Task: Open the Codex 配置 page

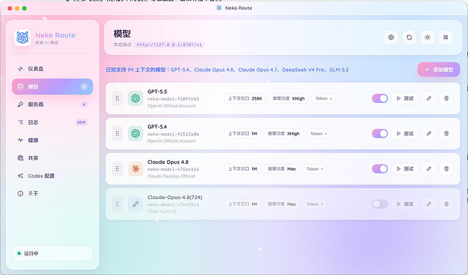Action: point(52,176)
